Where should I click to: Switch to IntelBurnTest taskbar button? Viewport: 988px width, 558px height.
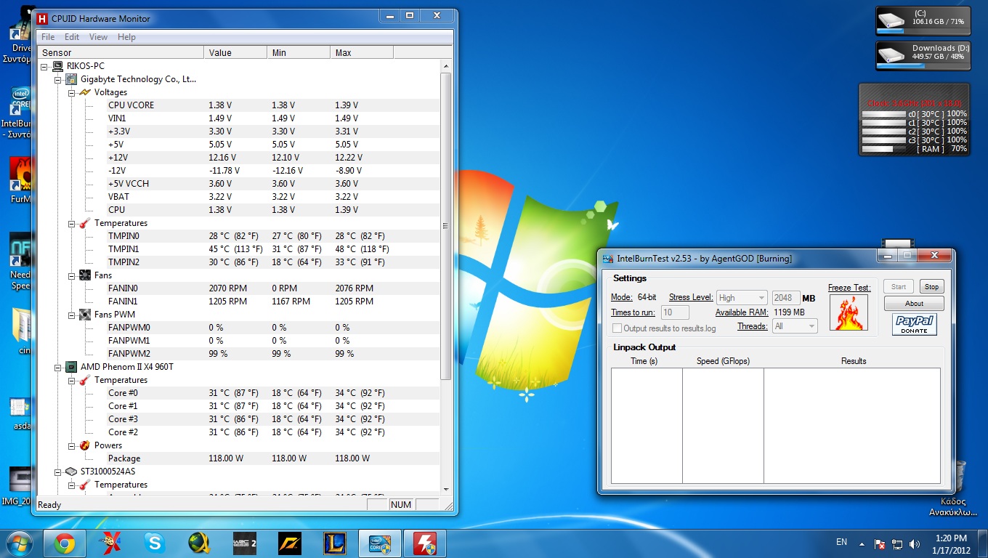tap(379, 543)
